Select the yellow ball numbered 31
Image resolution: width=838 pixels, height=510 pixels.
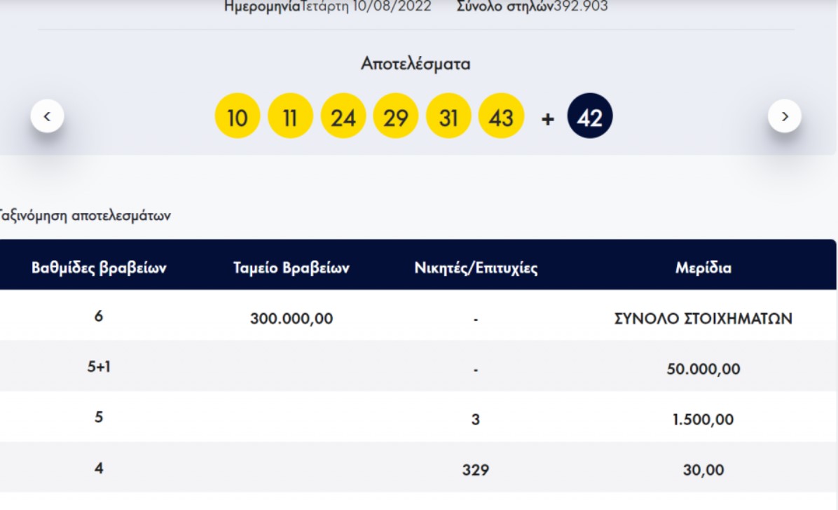449,116
